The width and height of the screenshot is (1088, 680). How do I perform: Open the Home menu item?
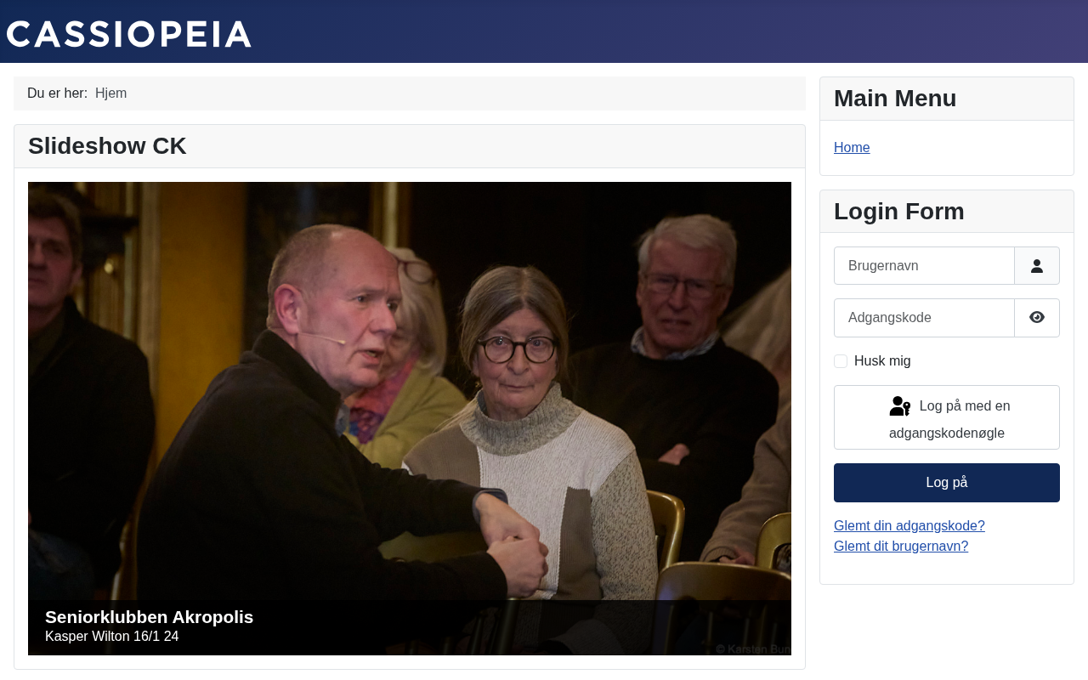click(x=852, y=148)
